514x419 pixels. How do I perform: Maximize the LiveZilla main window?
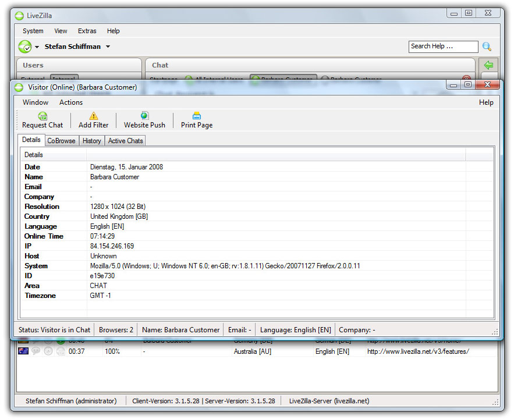(x=469, y=13)
